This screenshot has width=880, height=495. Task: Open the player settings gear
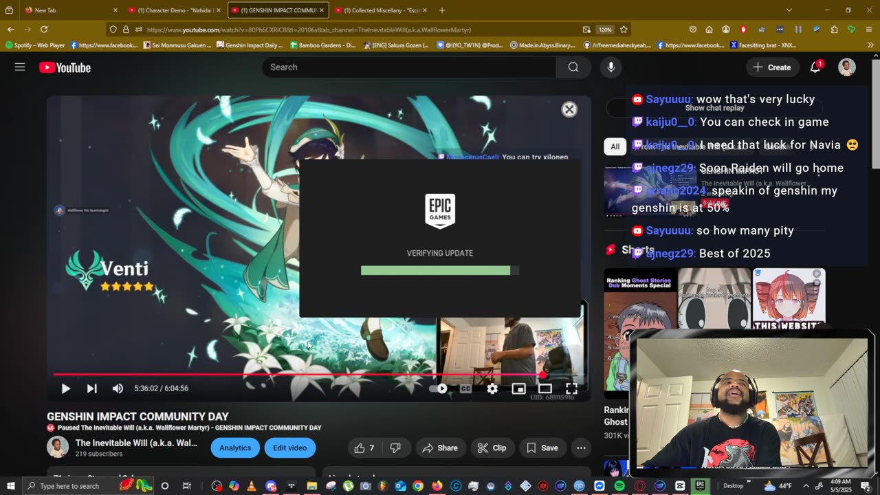point(492,388)
